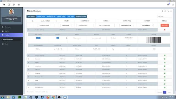
Task: Select page 1 in pagination
Action: point(165,92)
